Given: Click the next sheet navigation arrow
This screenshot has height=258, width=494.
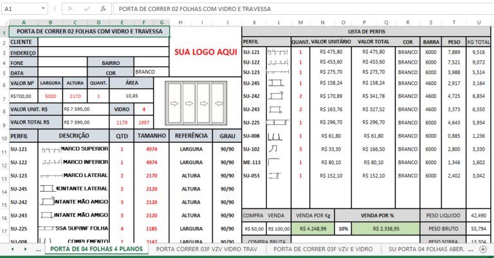Looking at the screenshot, I should (x=25, y=249).
